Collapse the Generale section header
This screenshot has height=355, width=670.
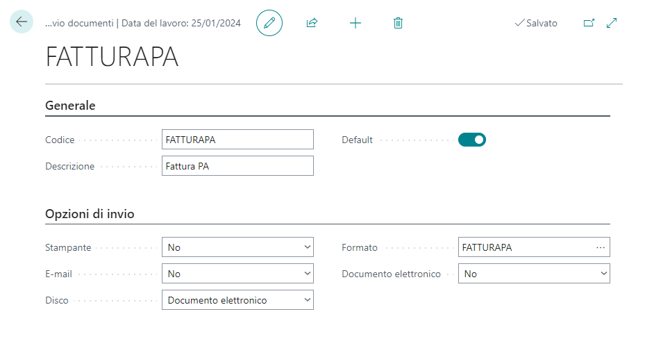(x=70, y=106)
